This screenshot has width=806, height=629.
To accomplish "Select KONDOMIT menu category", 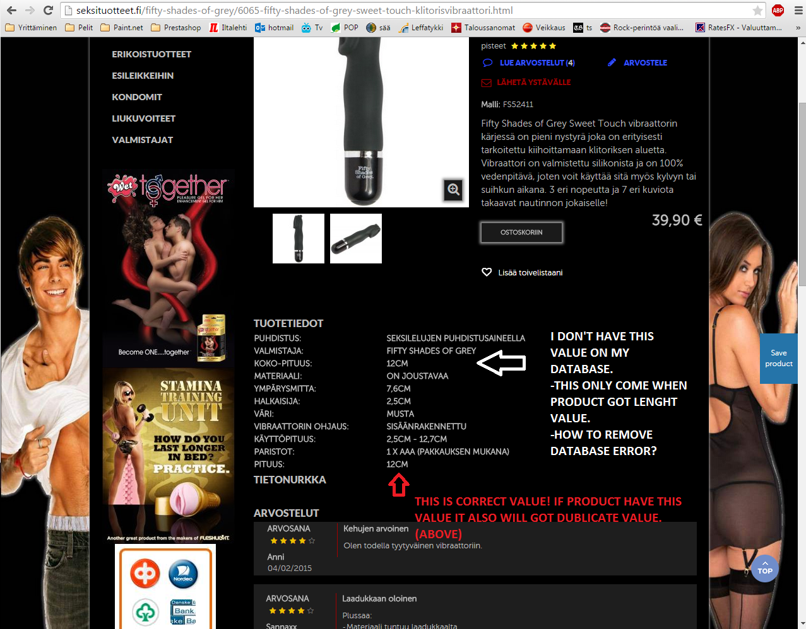I will 137,97.
